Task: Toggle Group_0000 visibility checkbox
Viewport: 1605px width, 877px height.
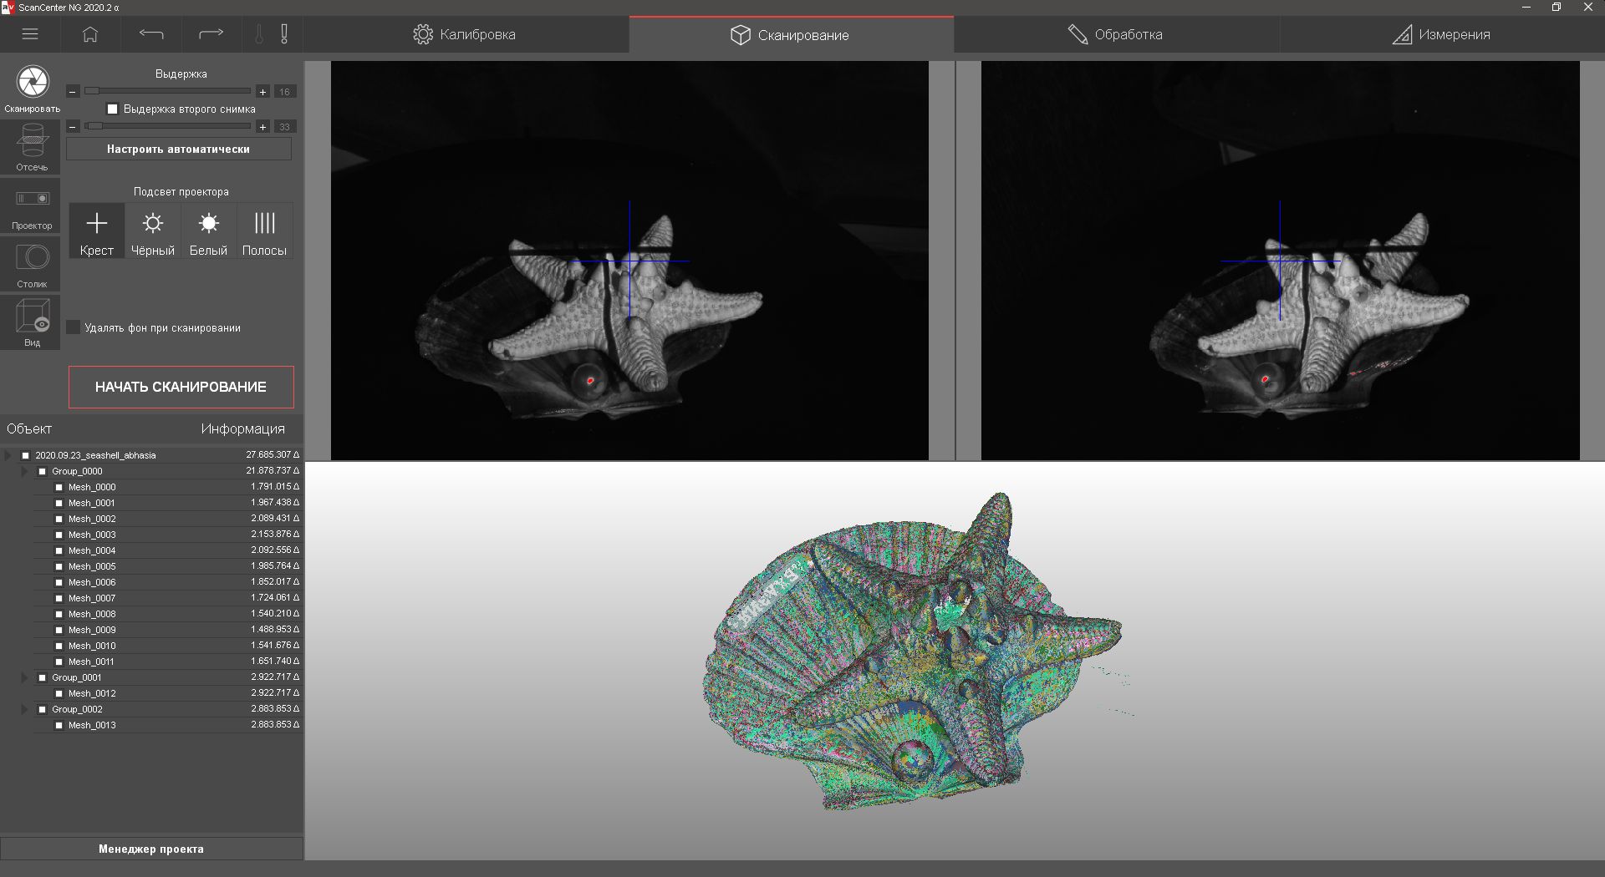Action: coord(43,471)
